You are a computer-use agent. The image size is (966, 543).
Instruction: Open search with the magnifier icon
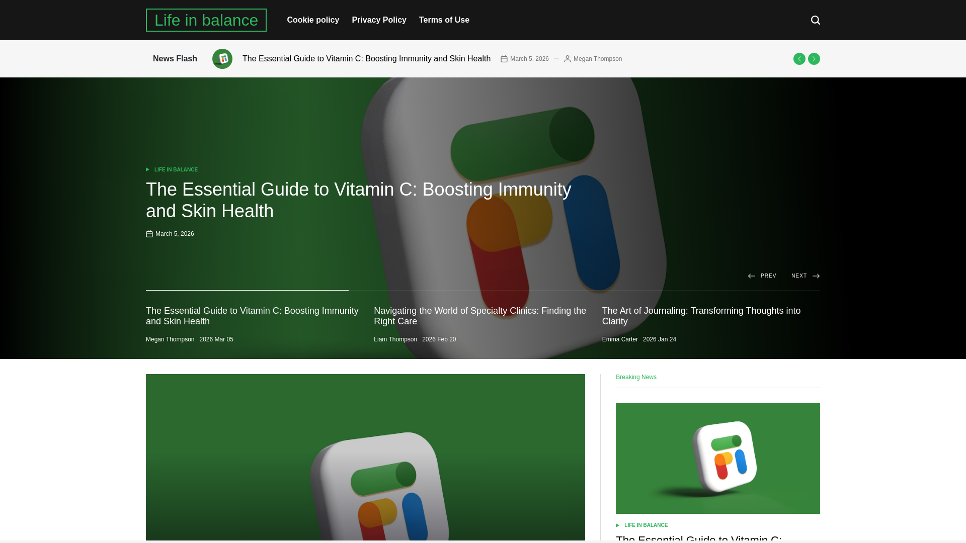815,20
